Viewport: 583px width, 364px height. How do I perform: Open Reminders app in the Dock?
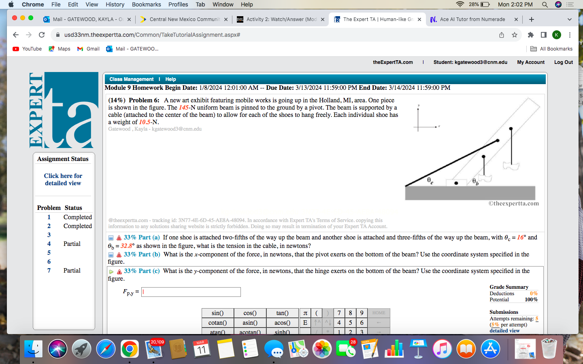pos(250,349)
